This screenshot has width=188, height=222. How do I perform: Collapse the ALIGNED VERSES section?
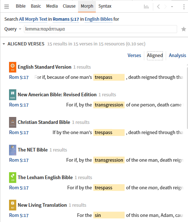(4, 44)
